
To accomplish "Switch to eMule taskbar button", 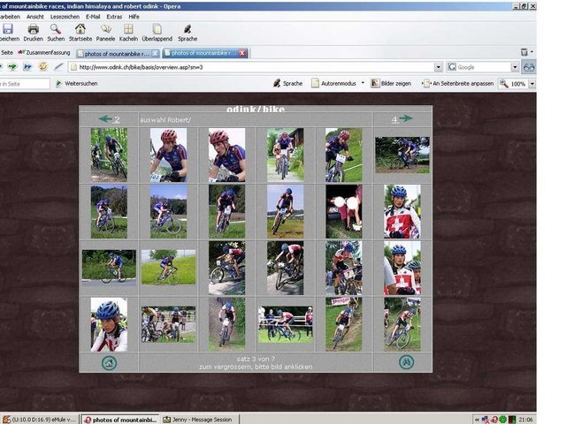I will click(39, 420).
